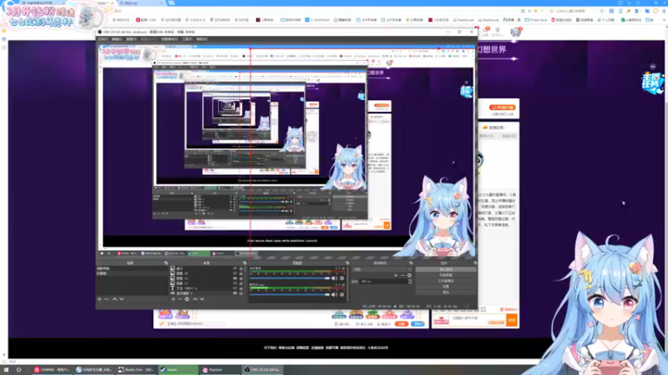The image size is (668, 375).
Task: Remove selected source with minus icon
Action: point(180,299)
